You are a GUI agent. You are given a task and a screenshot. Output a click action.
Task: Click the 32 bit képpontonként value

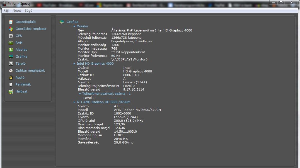[128, 52]
